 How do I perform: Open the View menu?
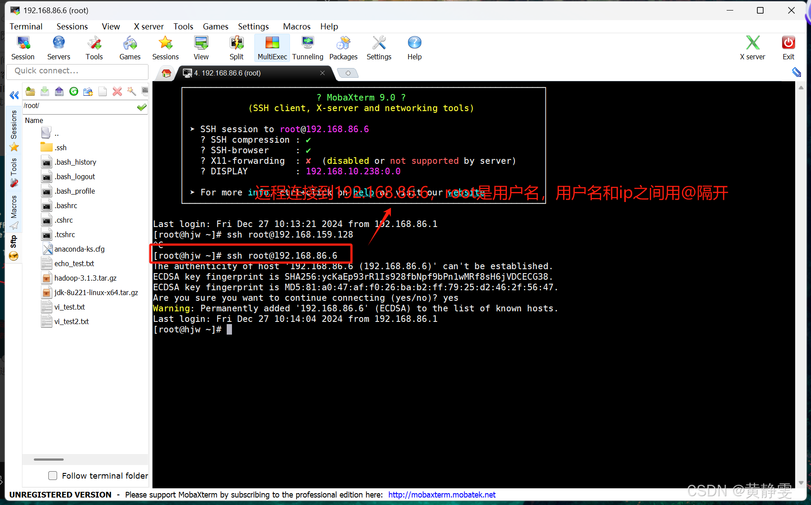click(x=111, y=26)
